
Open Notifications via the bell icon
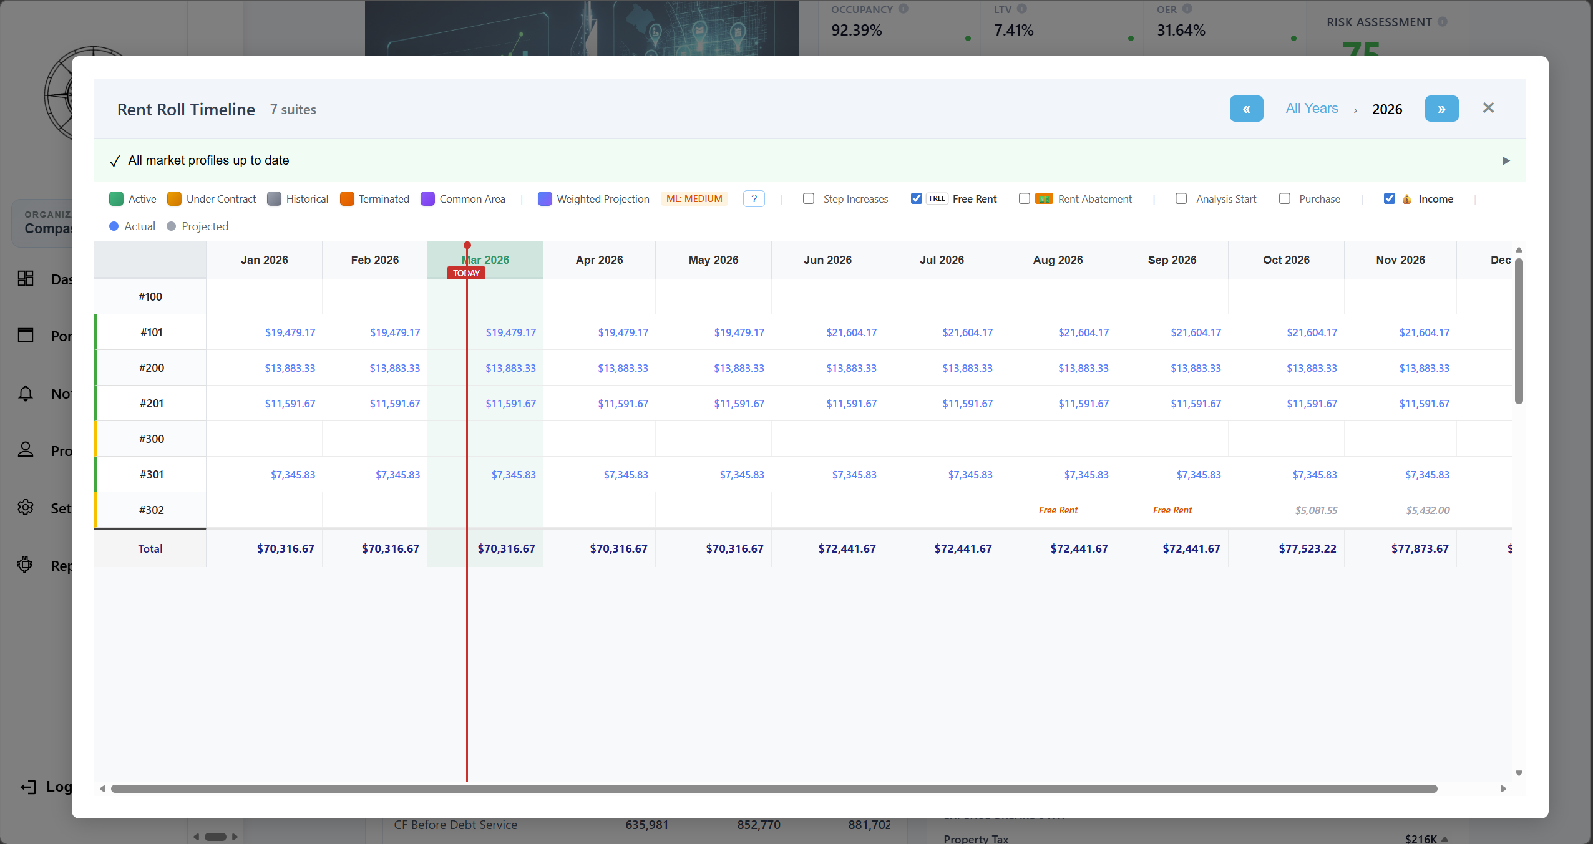(26, 393)
